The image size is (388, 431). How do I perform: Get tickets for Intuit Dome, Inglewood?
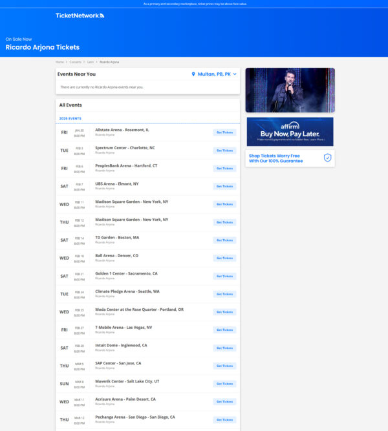pyautogui.click(x=224, y=348)
